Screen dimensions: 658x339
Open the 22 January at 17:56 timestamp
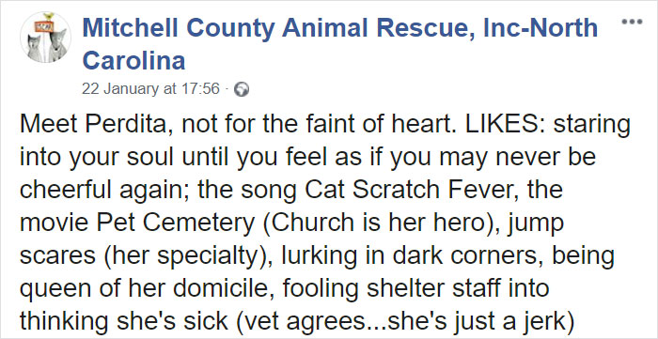point(150,89)
